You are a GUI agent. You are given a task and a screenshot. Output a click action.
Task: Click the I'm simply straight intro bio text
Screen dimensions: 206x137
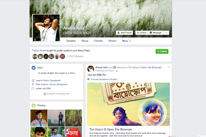point(57,73)
